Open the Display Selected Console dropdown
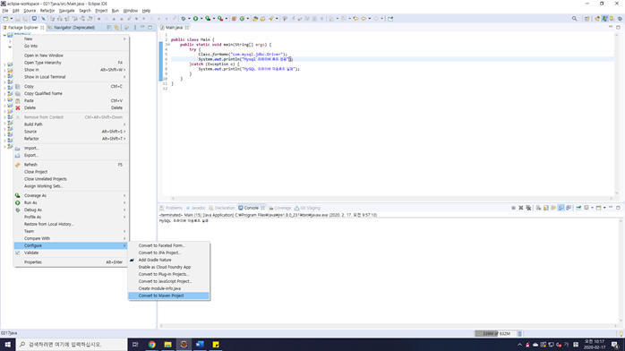Viewport: 625px width, 351px height. coord(592,208)
